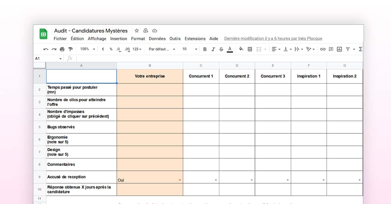Open the Format menu

coord(138,38)
